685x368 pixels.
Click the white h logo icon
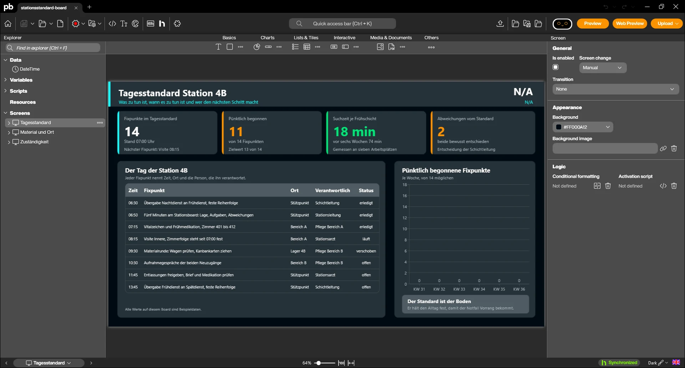[x=162, y=24]
